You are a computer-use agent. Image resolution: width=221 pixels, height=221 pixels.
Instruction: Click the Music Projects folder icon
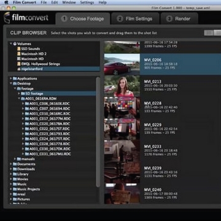point(15,189)
